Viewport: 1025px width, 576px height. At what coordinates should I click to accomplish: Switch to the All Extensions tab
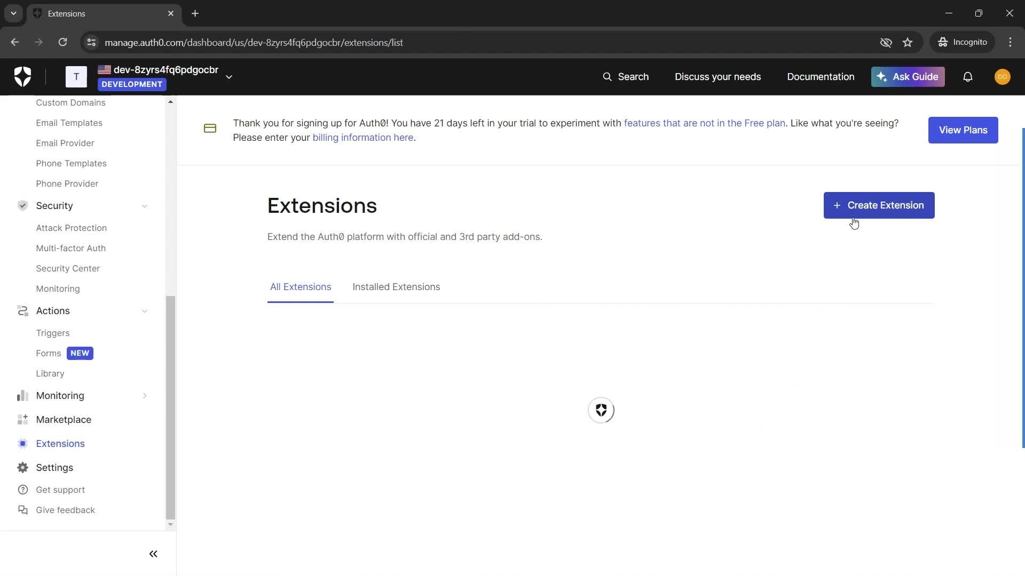tap(301, 287)
